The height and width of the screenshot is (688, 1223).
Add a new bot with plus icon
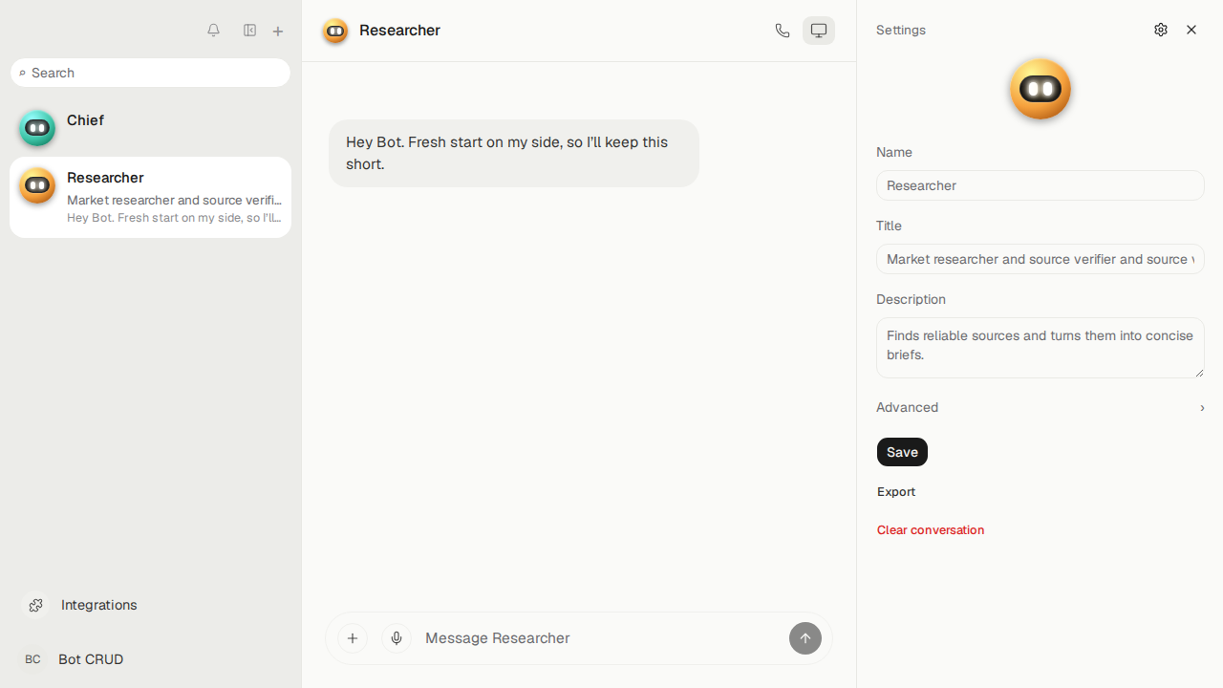pyautogui.click(x=278, y=32)
